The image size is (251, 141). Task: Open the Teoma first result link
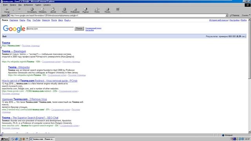pyautogui.click(x=6, y=43)
